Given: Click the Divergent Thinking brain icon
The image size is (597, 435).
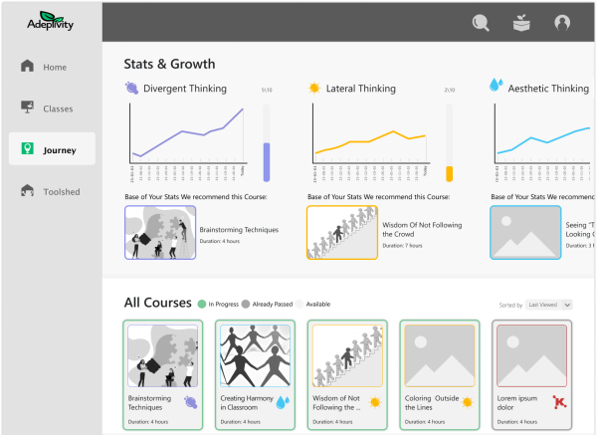Looking at the screenshot, I should [132, 89].
